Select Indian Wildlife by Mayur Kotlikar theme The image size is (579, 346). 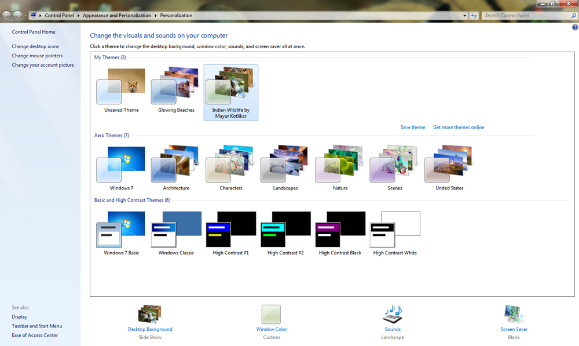[231, 92]
